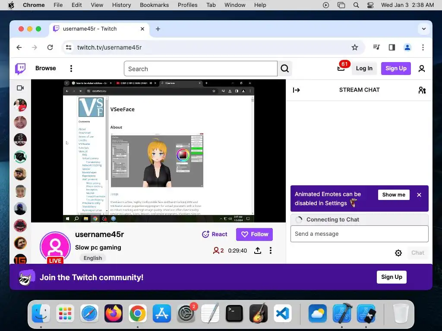
Task: Open the Twitch search magnifier button
Action: (285, 69)
